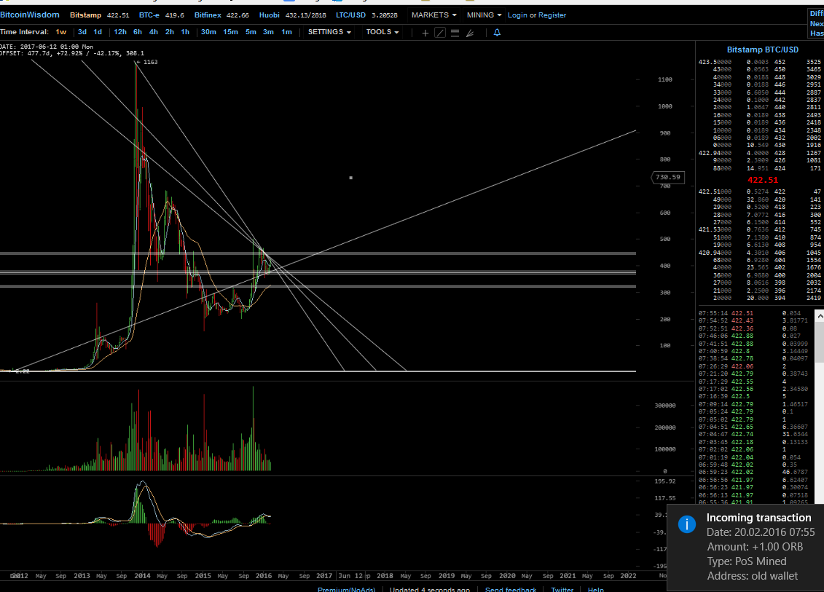Click the 2016 label on time axis
This screenshot has height=592, width=824.
click(x=263, y=576)
